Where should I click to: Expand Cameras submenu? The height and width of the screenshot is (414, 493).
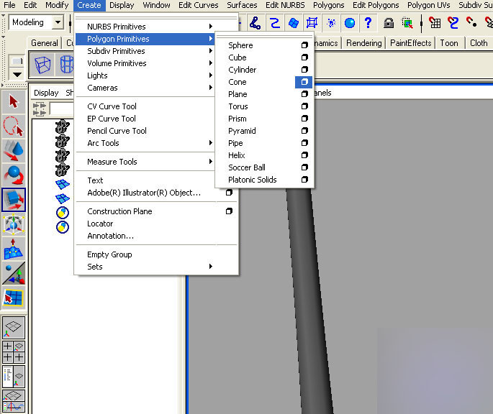coord(145,88)
